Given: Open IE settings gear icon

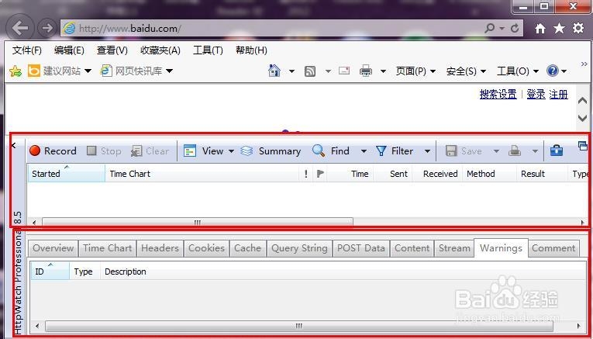Looking at the screenshot, I should point(577,28).
